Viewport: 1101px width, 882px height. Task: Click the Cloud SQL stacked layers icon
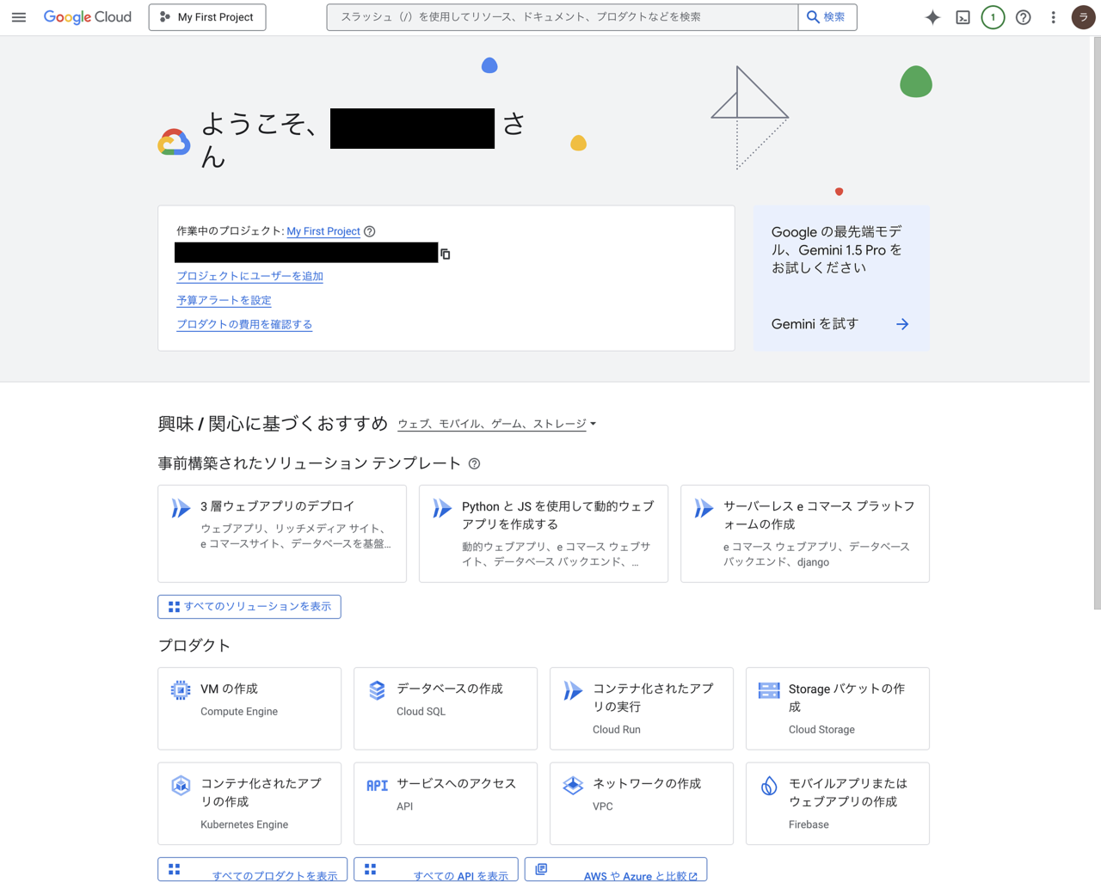coord(377,690)
